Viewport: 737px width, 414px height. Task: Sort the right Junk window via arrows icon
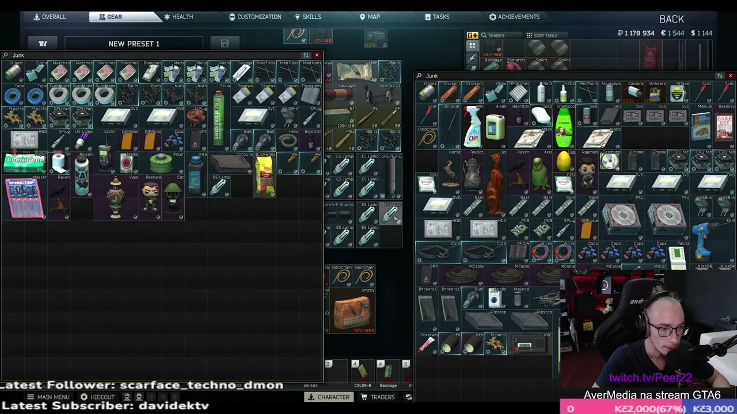(x=719, y=76)
